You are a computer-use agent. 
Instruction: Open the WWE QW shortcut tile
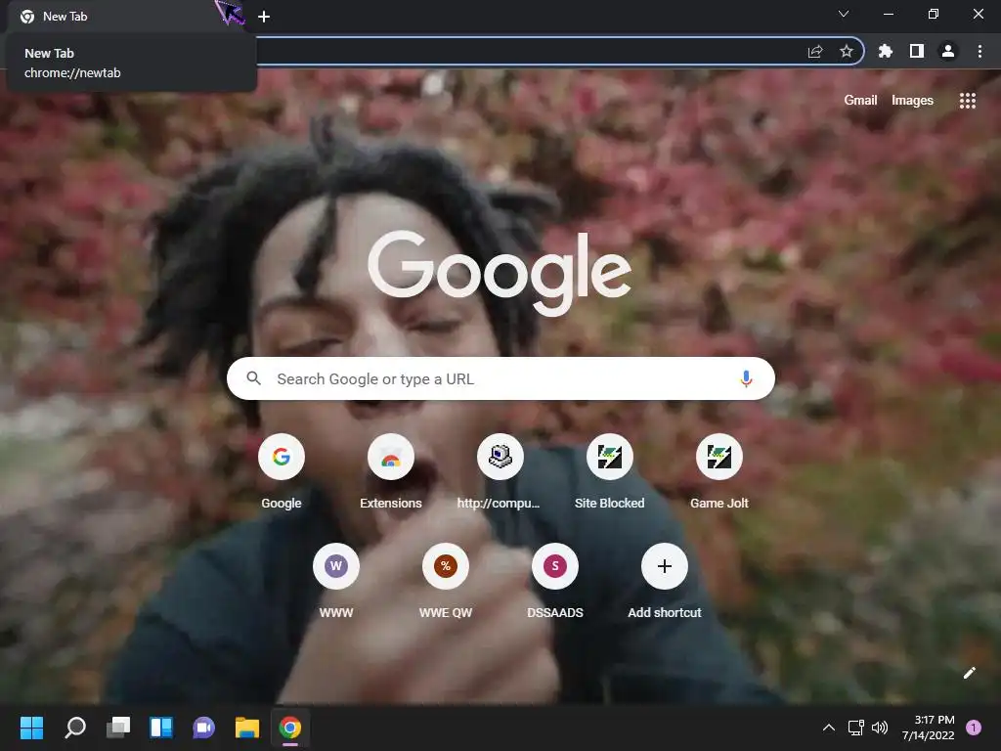point(446,582)
